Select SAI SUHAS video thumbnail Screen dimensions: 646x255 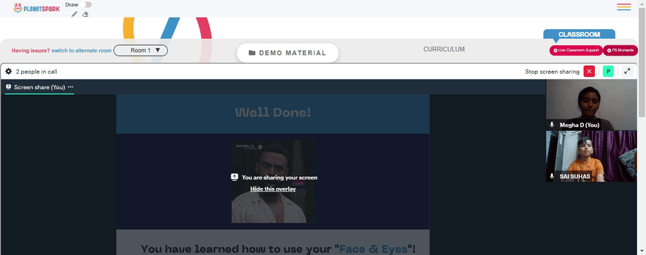coord(591,156)
